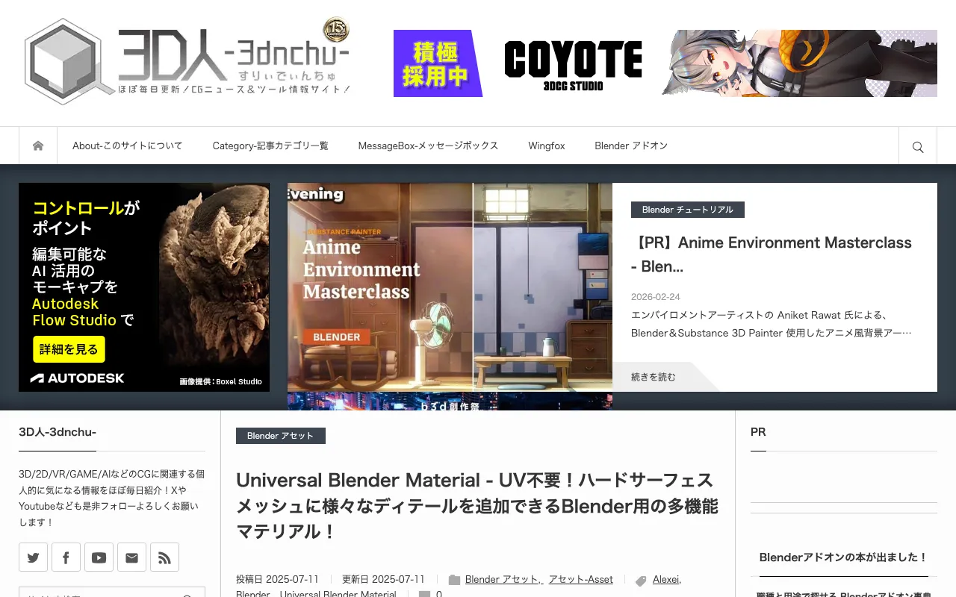Image resolution: width=956 pixels, height=597 pixels.
Task: Open the Category-記事カテゴリ一覧 menu item
Action: (x=270, y=146)
